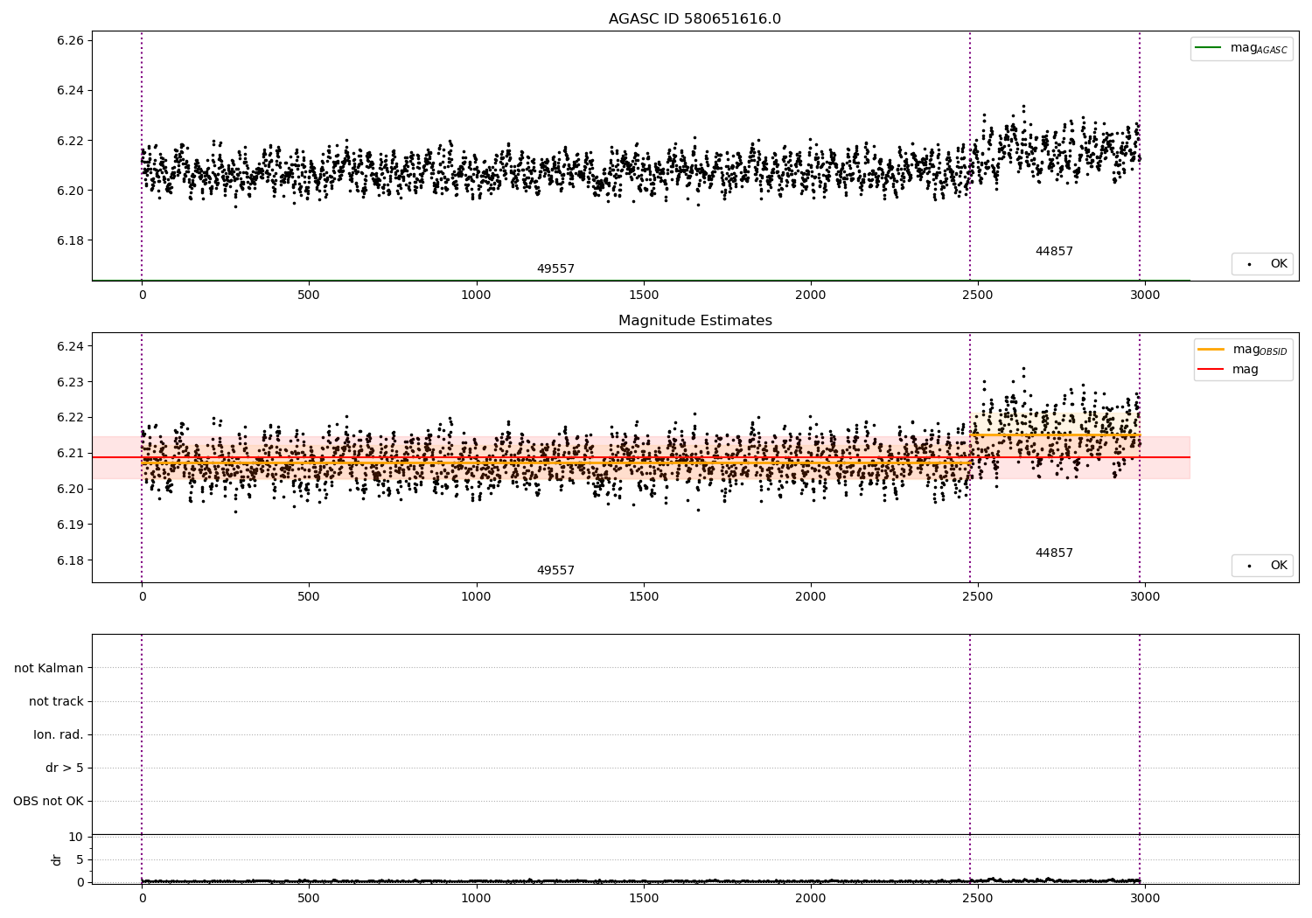The width and height of the screenshot is (1312, 918).
Task: Click the obsid label '49557' in the middle plot
Action: click(x=555, y=570)
